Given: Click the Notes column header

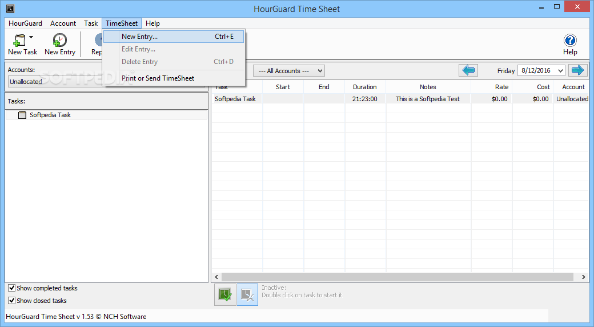Looking at the screenshot, I should coord(428,87).
